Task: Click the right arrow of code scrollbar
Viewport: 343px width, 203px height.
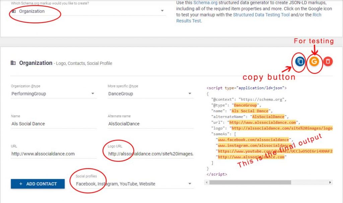Action: pyautogui.click(x=330, y=183)
